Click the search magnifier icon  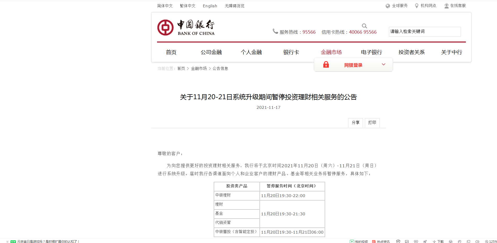pos(364,26)
